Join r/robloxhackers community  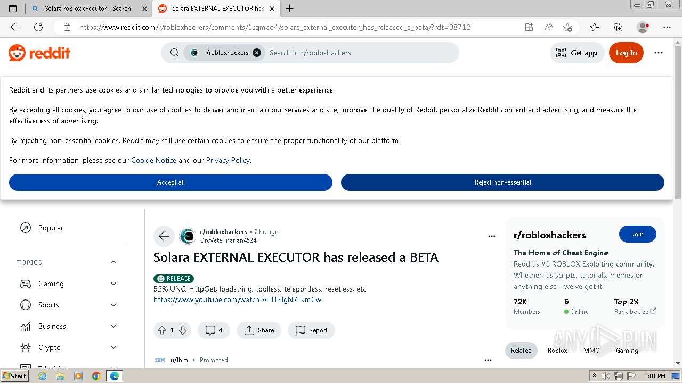point(637,234)
